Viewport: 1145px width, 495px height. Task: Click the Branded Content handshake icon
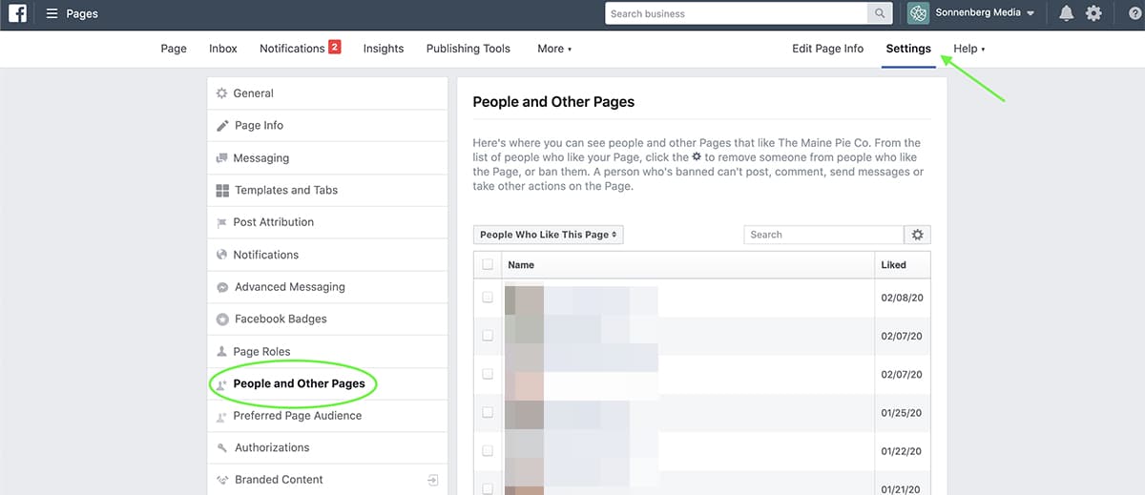point(222,480)
